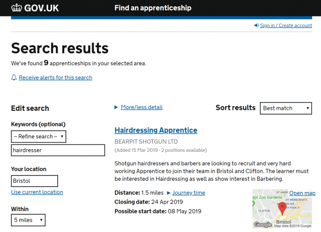Click the Google logo on the map
Screen dimensions: 321x232
[263, 225]
